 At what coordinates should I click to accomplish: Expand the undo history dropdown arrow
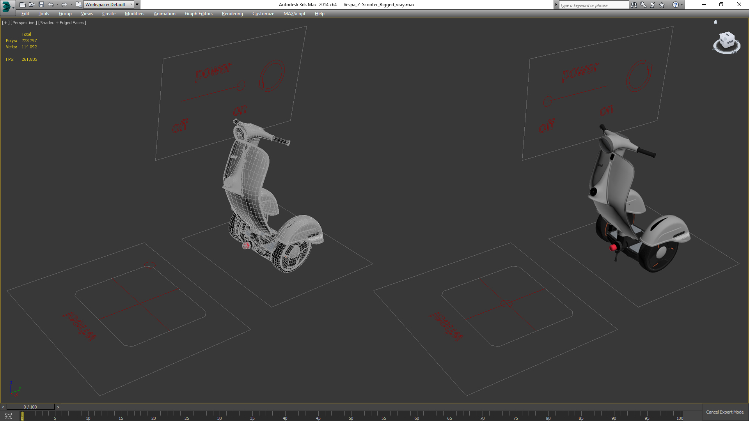pos(57,5)
